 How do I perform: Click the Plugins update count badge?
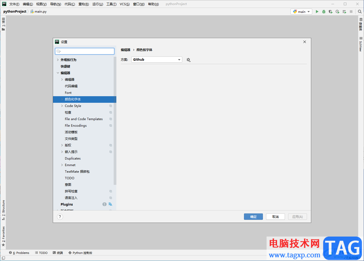tap(105, 204)
